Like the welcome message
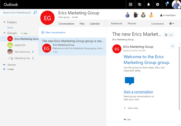This screenshot has width=181, height=126. point(127,119)
